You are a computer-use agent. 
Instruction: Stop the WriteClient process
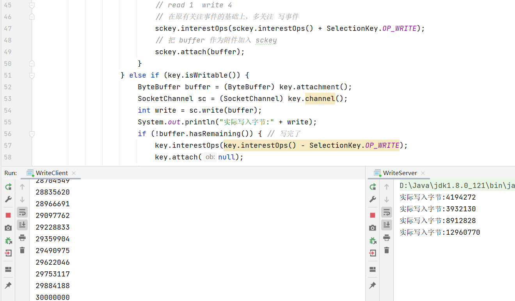click(x=8, y=215)
